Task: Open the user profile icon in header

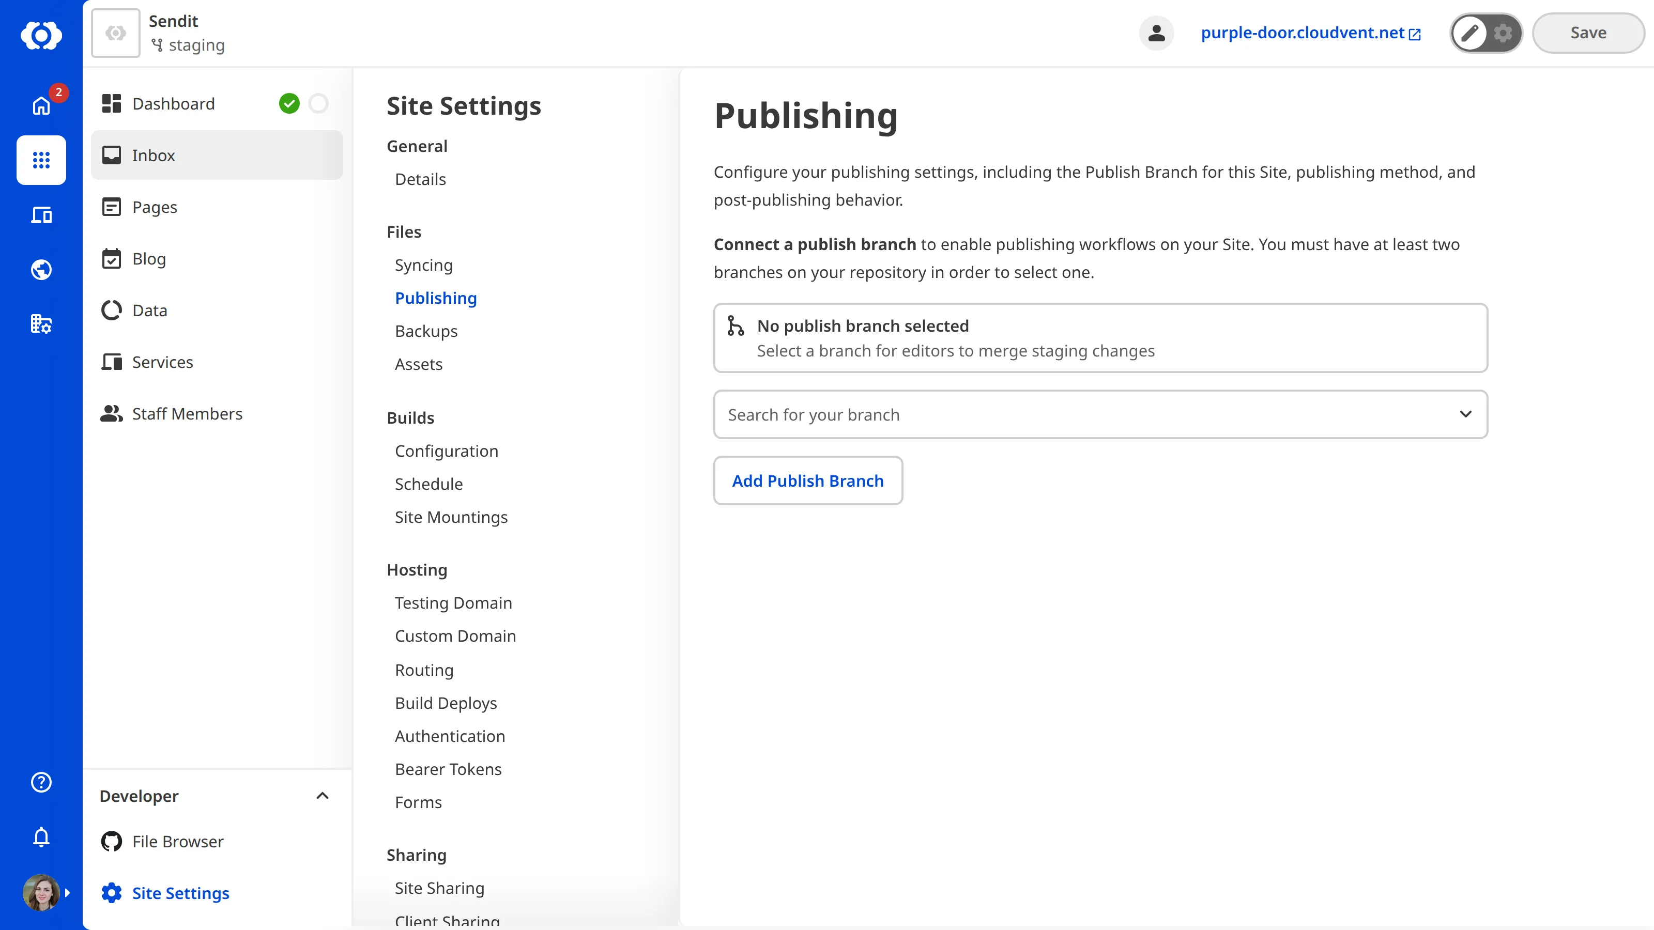Action: pyautogui.click(x=1156, y=33)
